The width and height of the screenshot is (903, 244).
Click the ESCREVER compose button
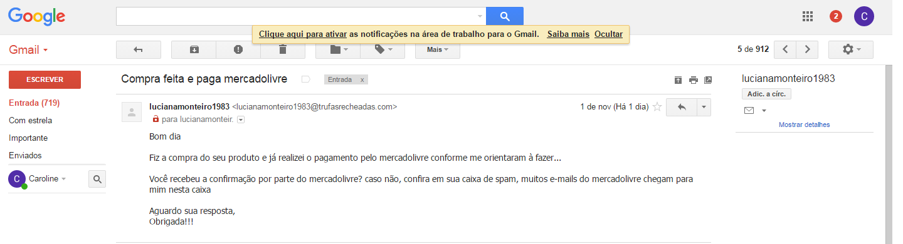click(x=45, y=80)
